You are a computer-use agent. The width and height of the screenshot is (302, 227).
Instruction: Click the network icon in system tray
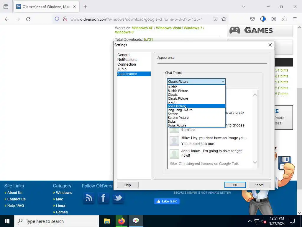(257, 221)
